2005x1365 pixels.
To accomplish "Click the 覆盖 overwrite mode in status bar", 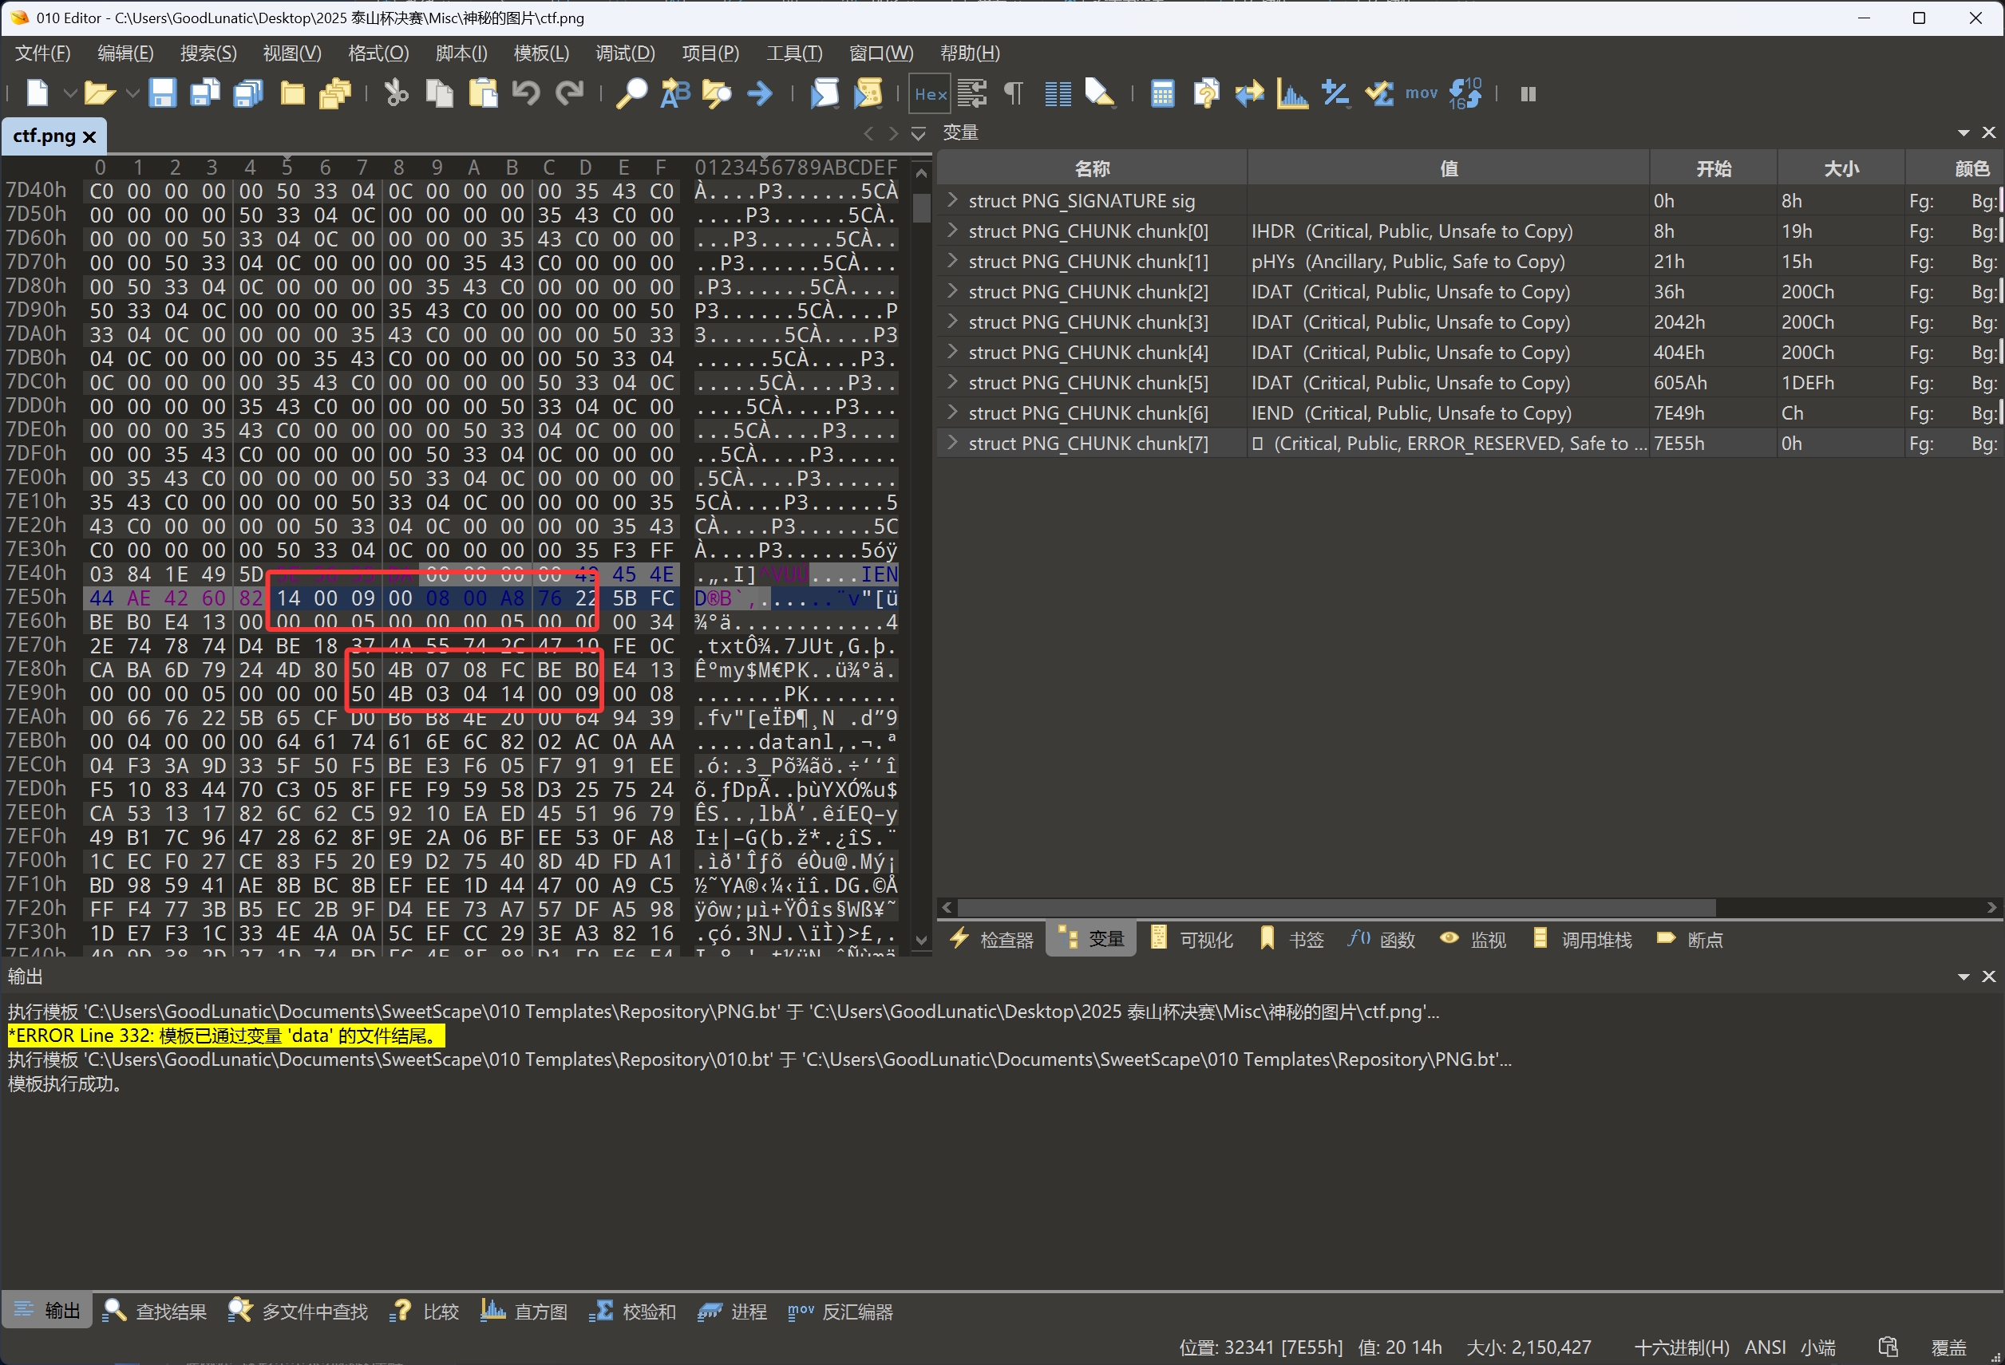I will pos(1948,1347).
